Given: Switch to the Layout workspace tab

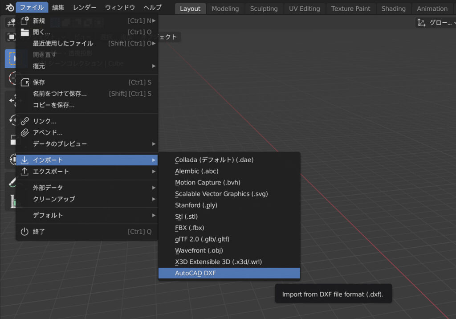Looking at the screenshot, I should pos(190,9).
